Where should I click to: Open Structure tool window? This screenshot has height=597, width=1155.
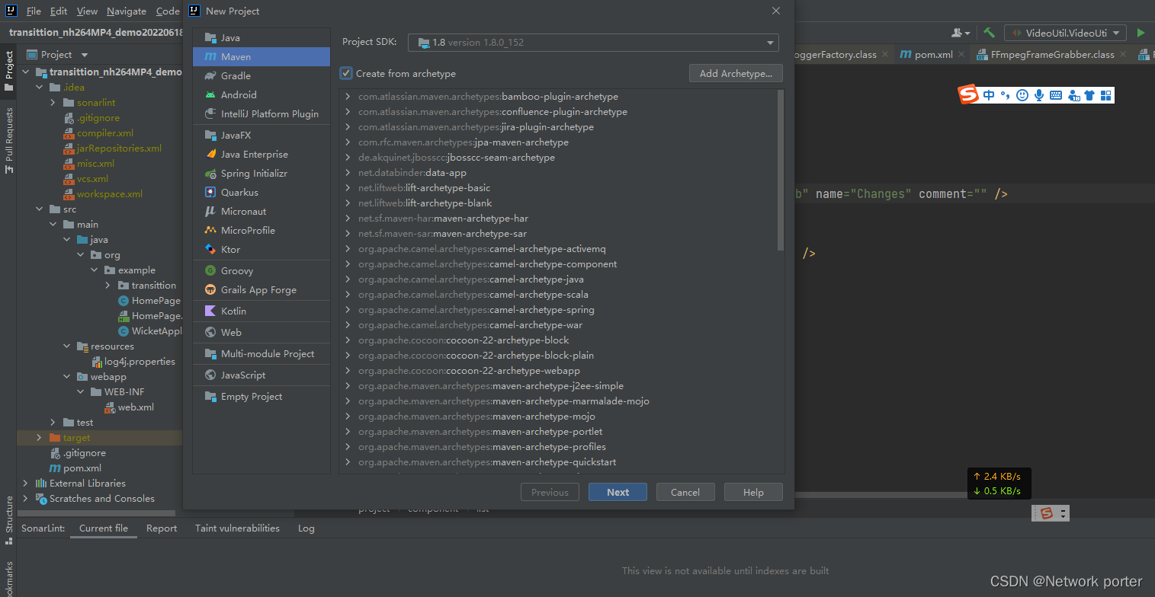click(9, 519)
